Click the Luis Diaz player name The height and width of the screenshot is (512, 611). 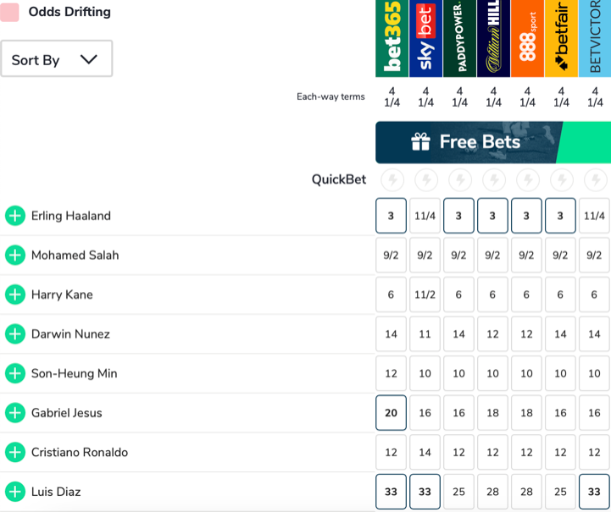(56, 492)
